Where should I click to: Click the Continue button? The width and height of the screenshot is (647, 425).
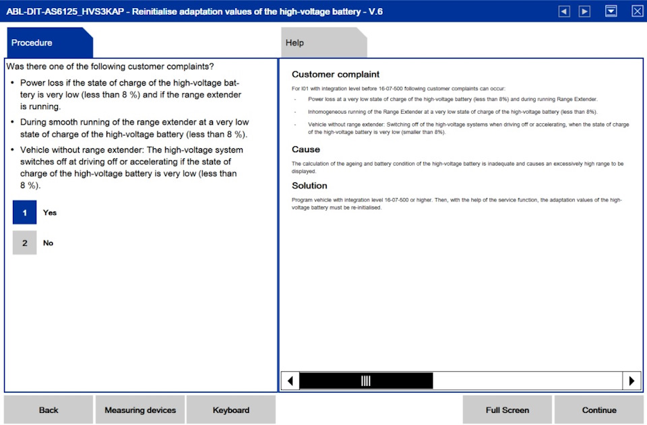(x=598, y=410)
